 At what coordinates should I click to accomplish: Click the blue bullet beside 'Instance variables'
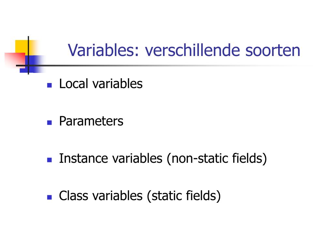click(50, 160)
